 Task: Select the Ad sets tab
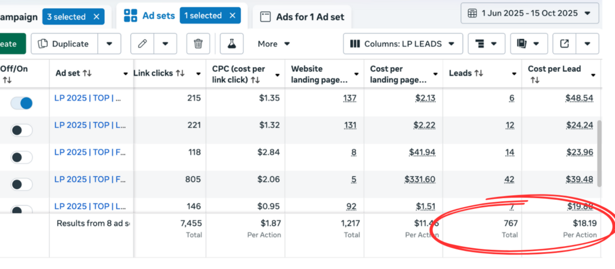(153, 15)
